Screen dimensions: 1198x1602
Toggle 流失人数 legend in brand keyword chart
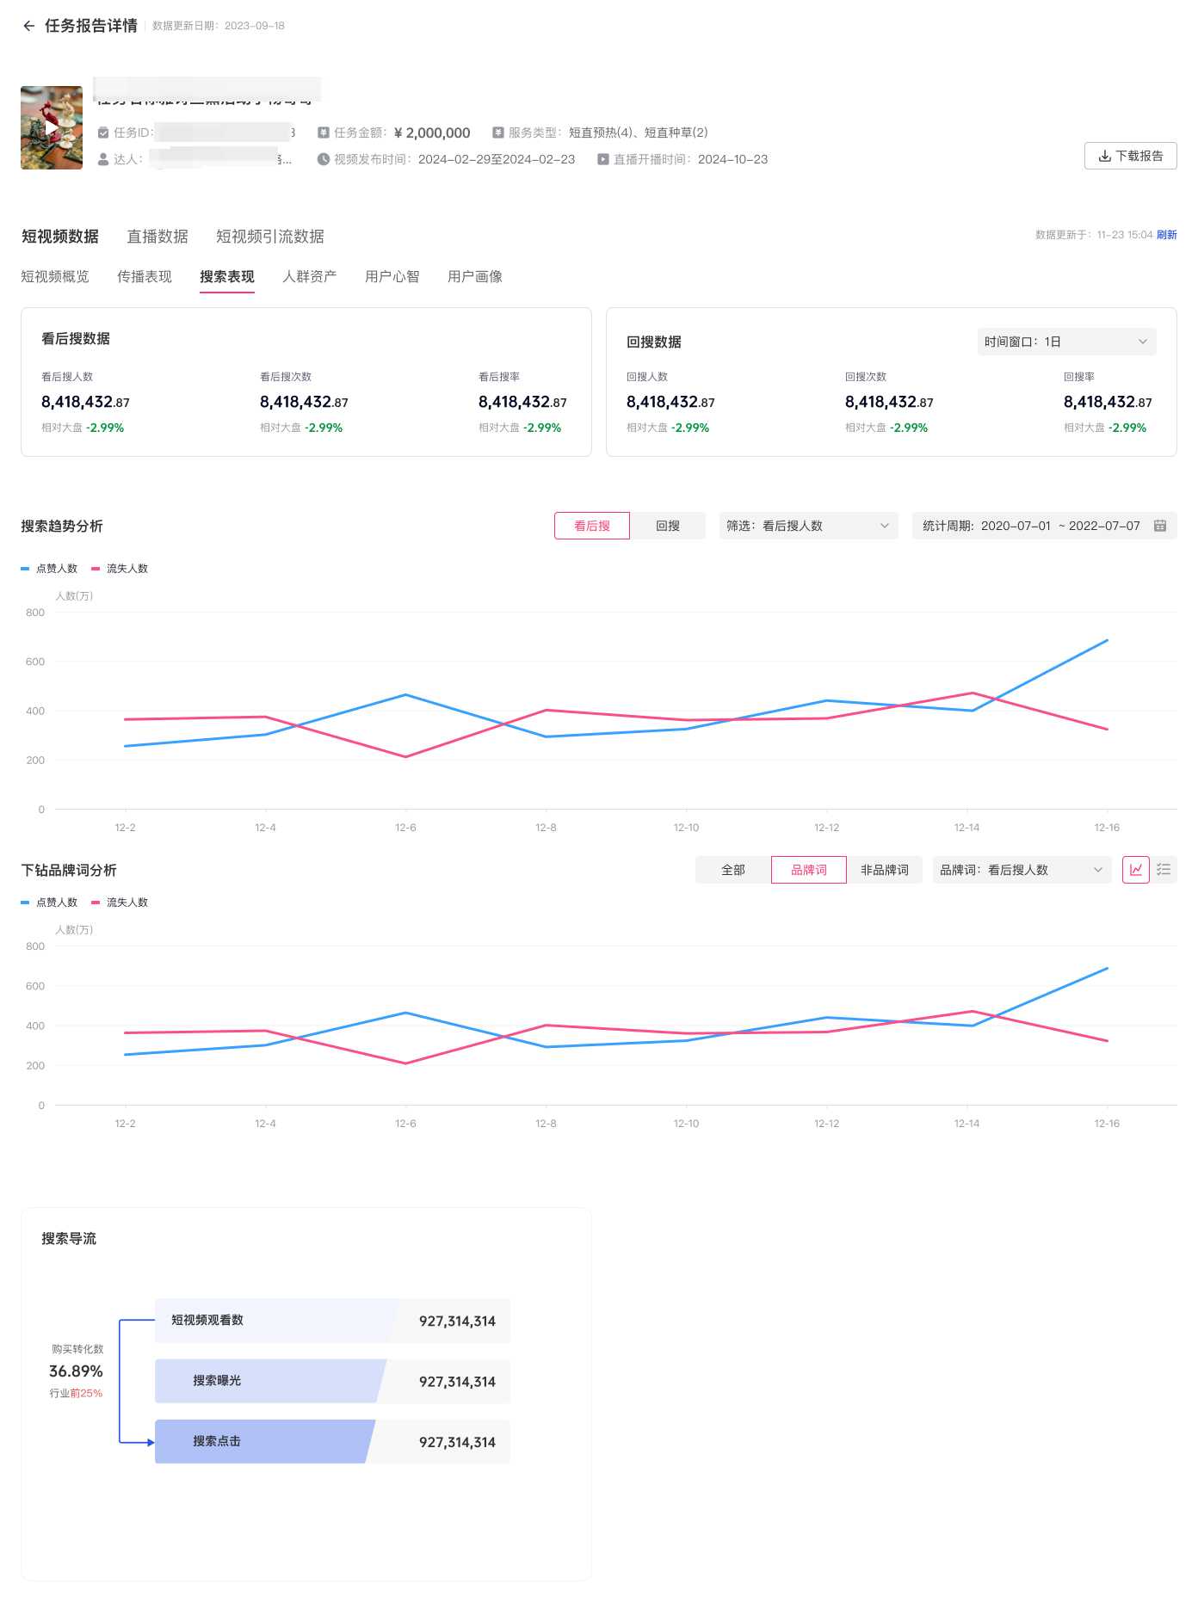(120, 903)
